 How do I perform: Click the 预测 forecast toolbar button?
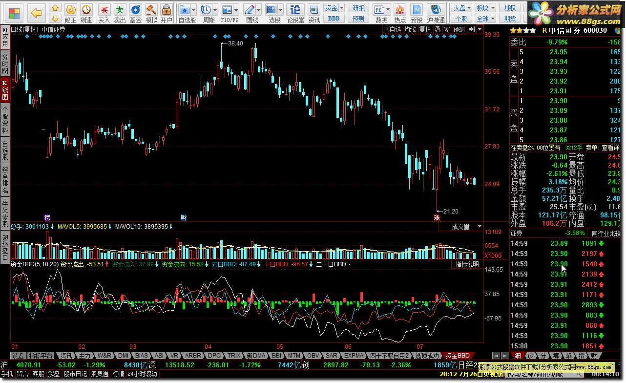click(x=358, y=19)
